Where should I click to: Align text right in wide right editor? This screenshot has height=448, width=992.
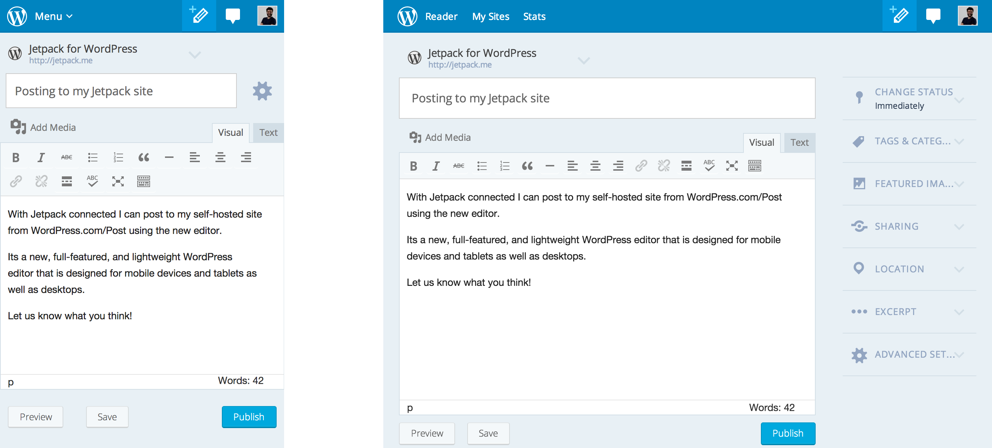pos(618,166)
